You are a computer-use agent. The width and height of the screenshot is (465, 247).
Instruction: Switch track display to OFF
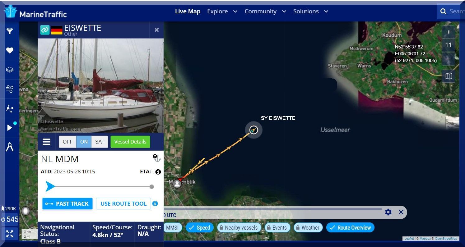click(67, 142)
